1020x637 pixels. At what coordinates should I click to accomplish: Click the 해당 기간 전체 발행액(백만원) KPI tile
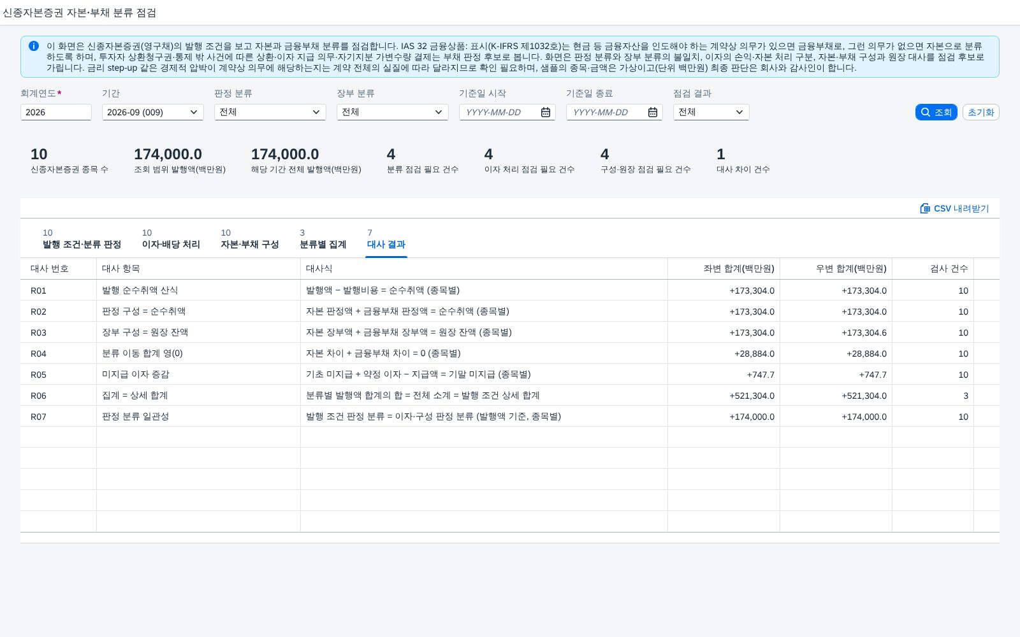click(306, 161)
